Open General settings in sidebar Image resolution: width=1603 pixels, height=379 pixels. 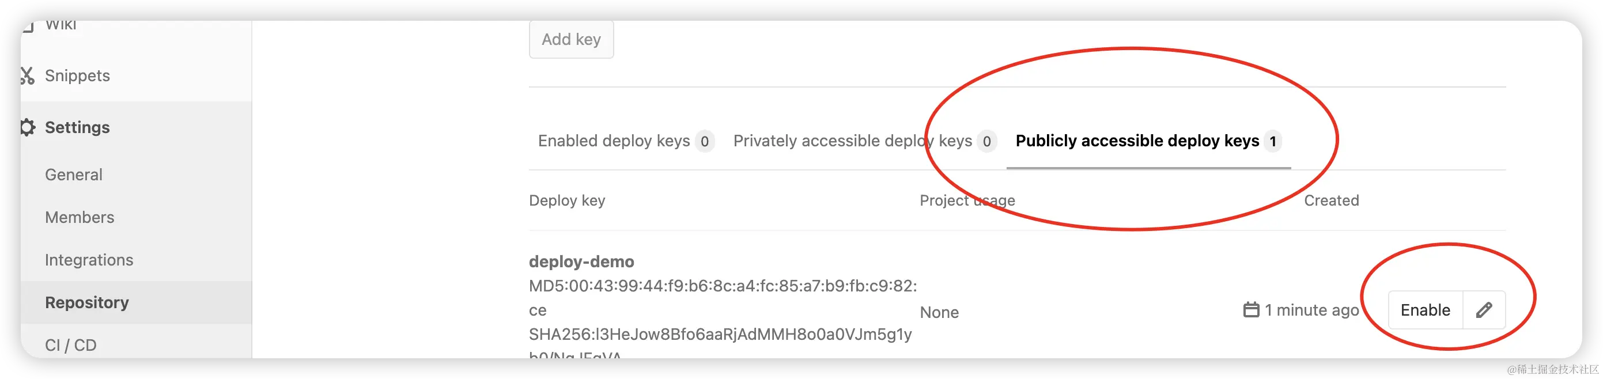coord(73,175)
